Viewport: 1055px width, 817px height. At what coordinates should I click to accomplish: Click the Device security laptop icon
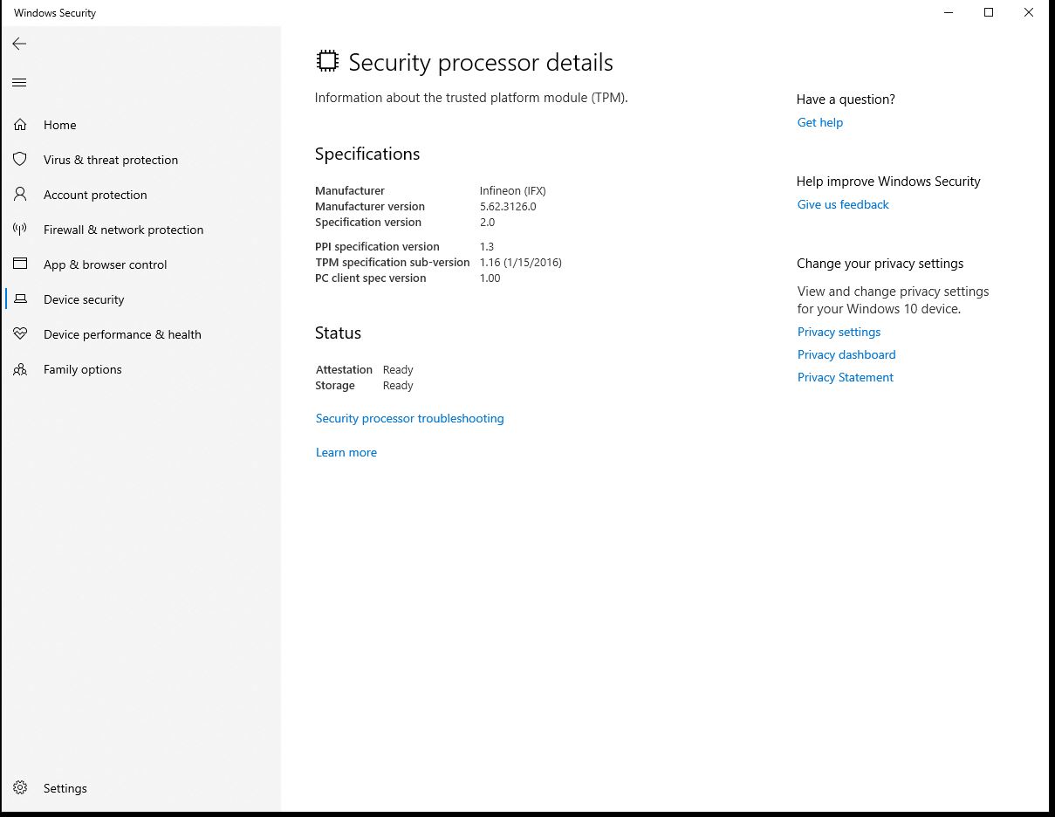click(x=20, y=299)
